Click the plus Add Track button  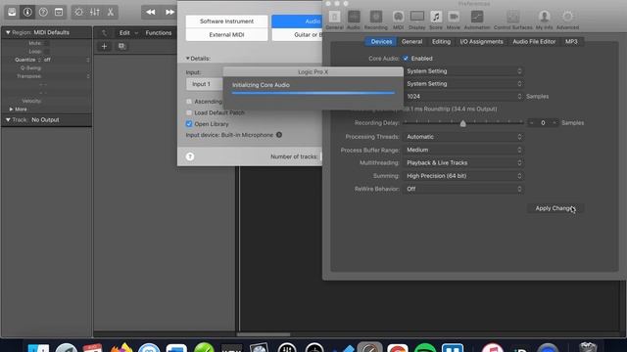coord(105,46)
